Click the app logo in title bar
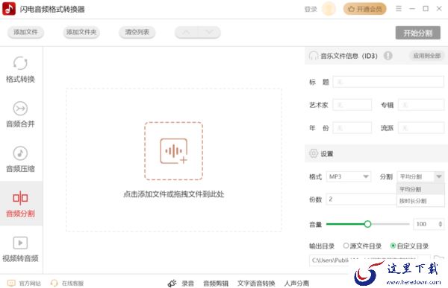The image size is (448, 288). [9, 9]
